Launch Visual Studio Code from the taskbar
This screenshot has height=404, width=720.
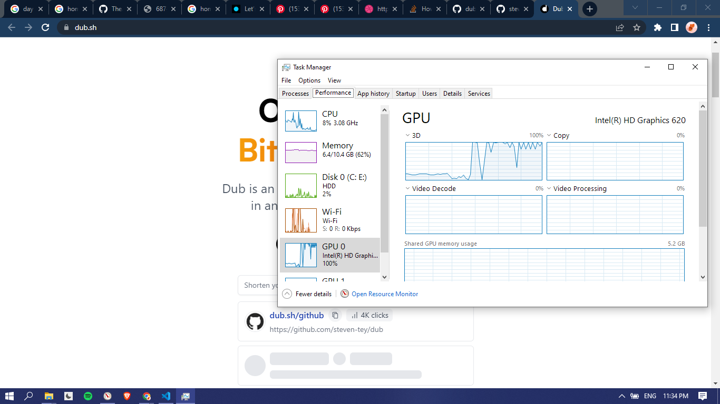(166, 396)
